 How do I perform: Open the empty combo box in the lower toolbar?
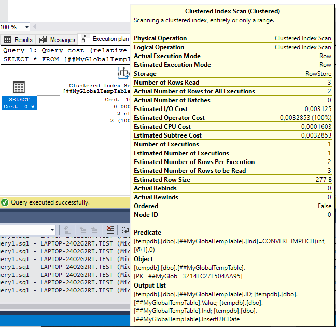[28, 230]
